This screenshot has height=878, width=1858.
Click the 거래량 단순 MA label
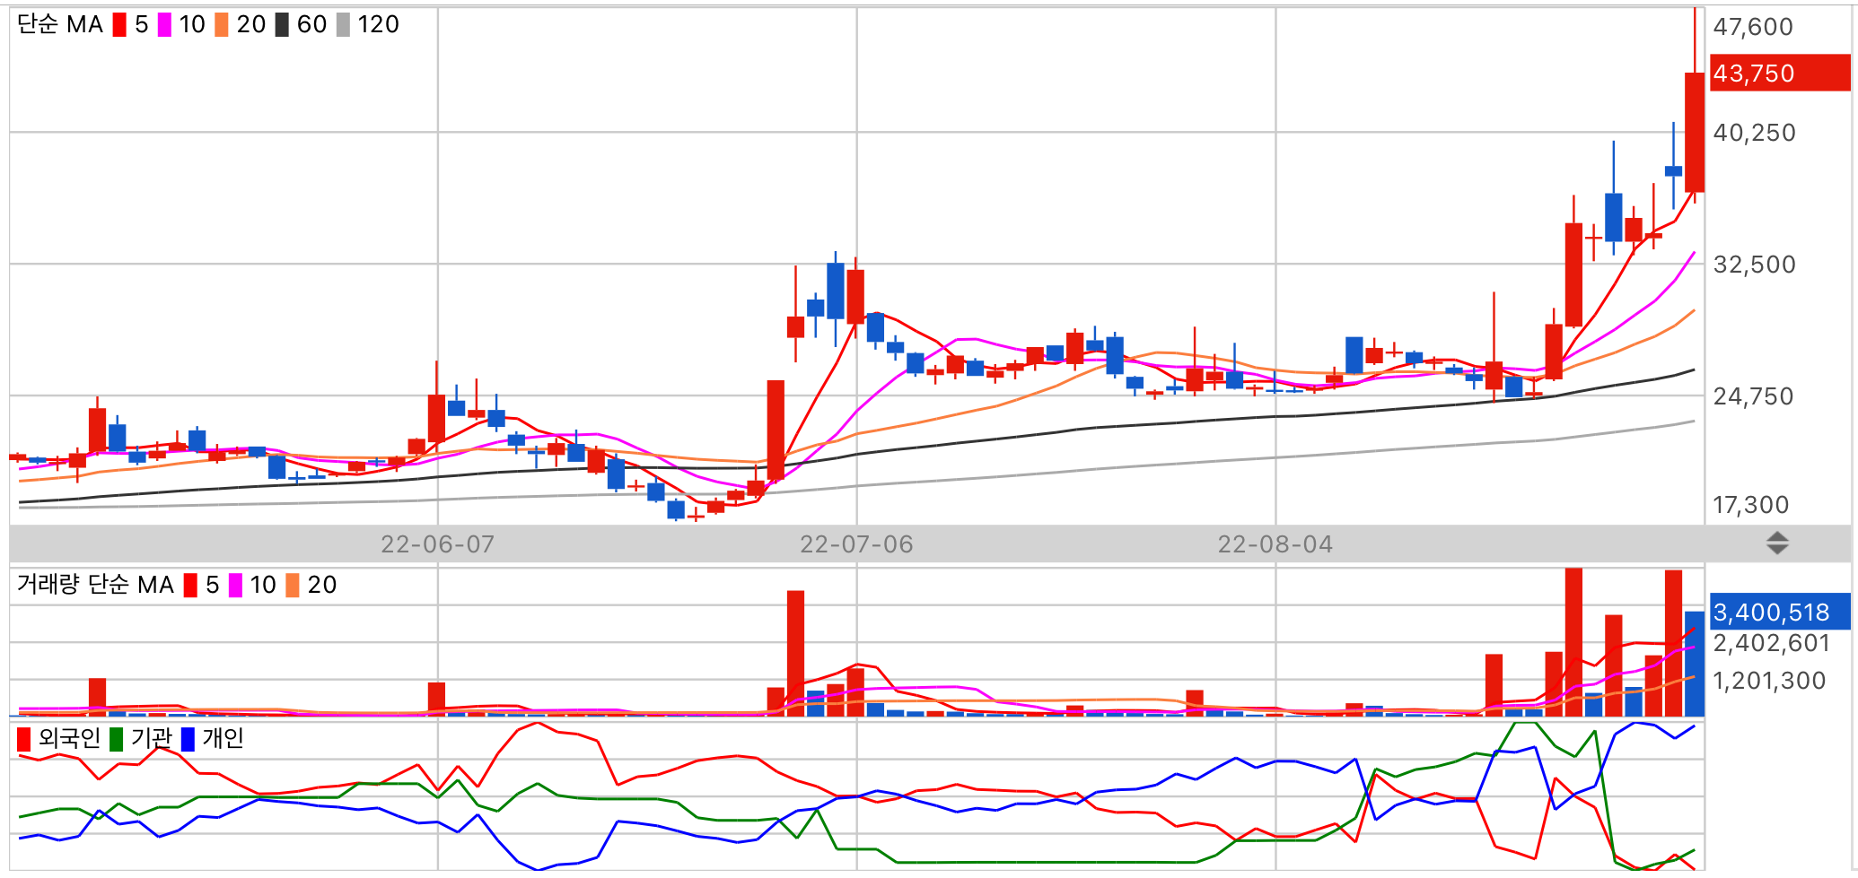point(95,585)
